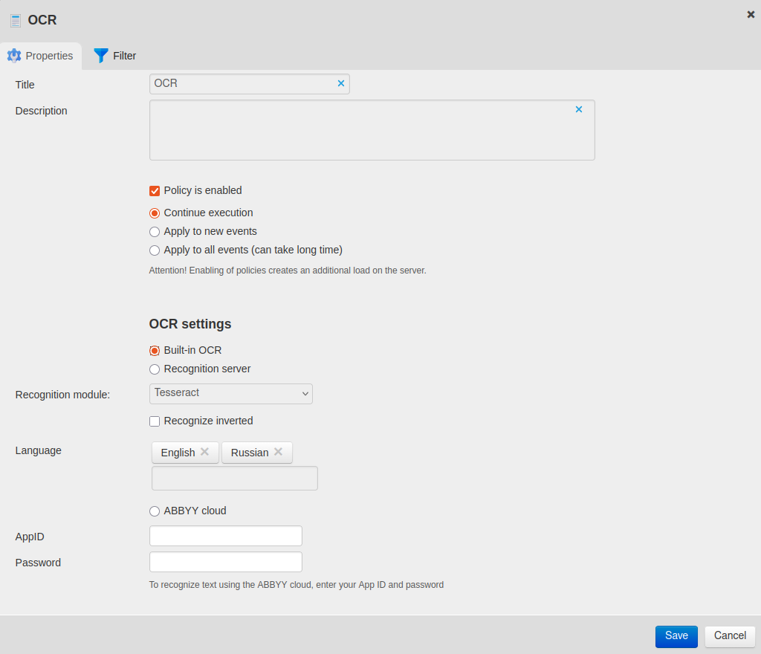Viewport: 761px width, 654px height.
Task: Click the Save button
Action: 676,636
